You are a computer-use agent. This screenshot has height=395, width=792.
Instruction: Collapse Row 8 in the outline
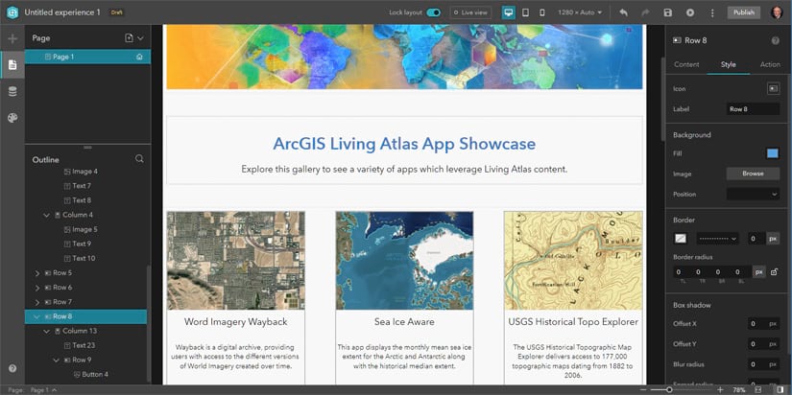(x=36, y=316)
